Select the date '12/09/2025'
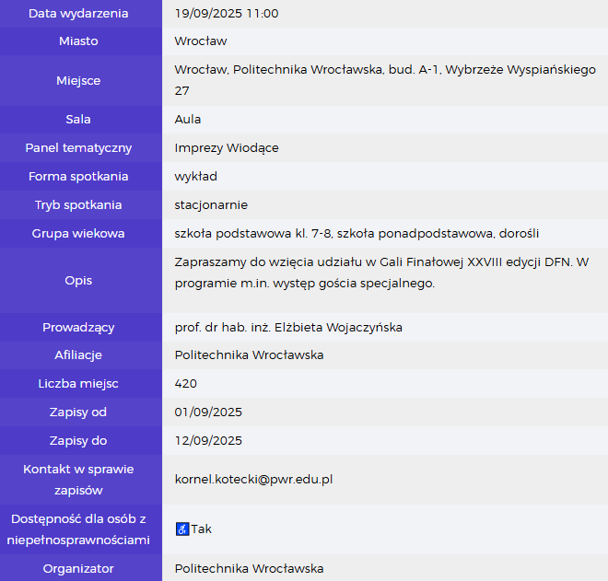 coord(208,441)
